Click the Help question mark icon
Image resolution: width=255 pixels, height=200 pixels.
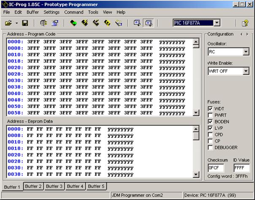[244, 23]
